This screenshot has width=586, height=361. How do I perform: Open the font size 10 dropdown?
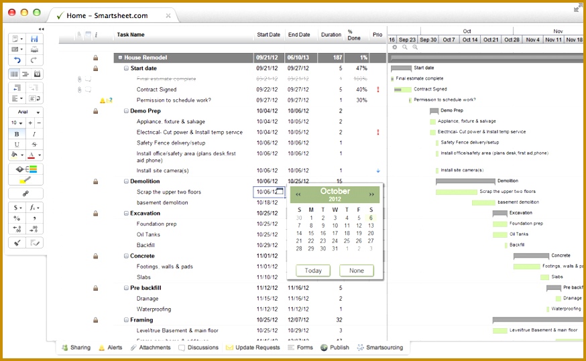click(17, 123)
